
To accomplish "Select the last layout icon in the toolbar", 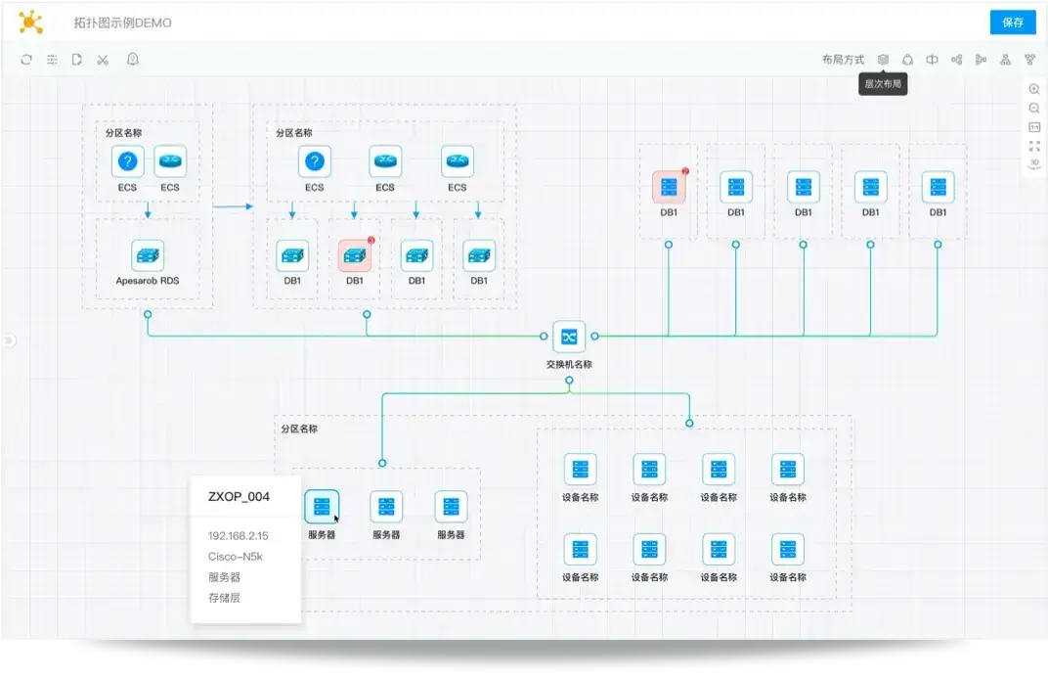I will pyautogui.click(x=1029, y=60).
